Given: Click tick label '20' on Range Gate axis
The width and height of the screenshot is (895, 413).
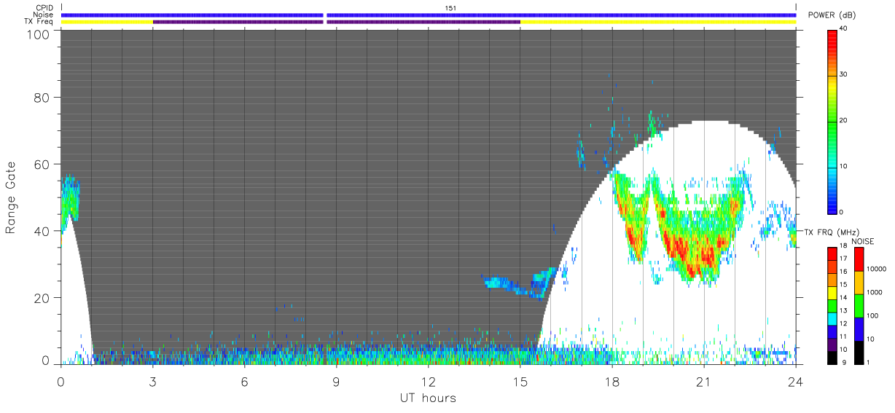Looking at the screenshot, I should click(x=42, y=298).
